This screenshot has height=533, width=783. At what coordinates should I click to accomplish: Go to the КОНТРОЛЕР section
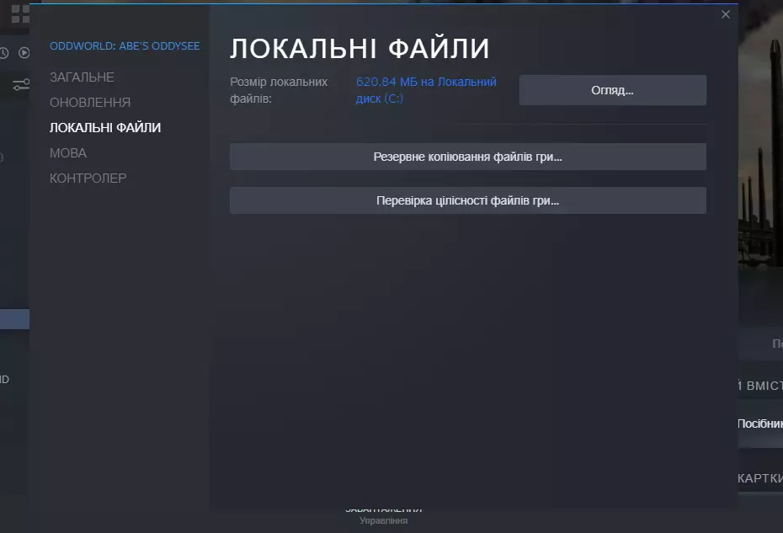(88, 179)
